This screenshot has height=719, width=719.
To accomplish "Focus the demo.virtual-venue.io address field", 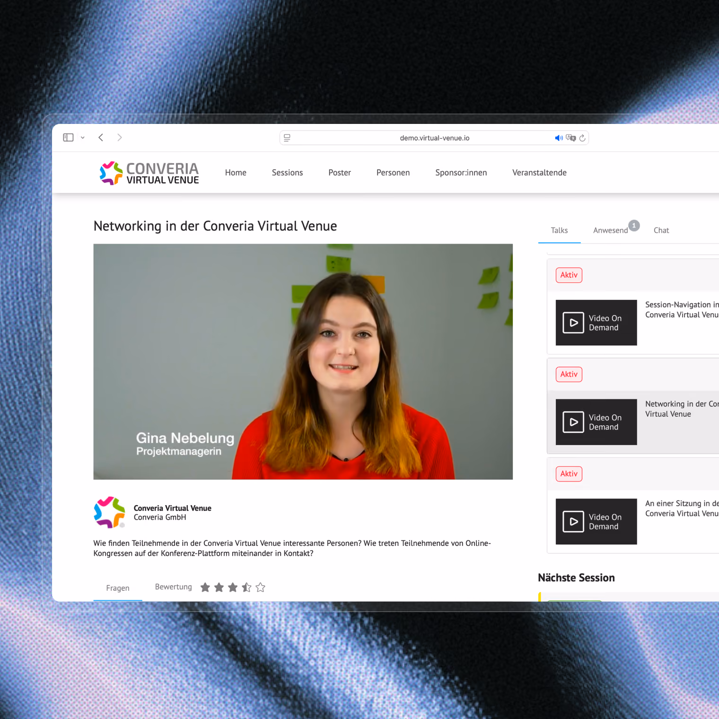I will click(434, 138).
